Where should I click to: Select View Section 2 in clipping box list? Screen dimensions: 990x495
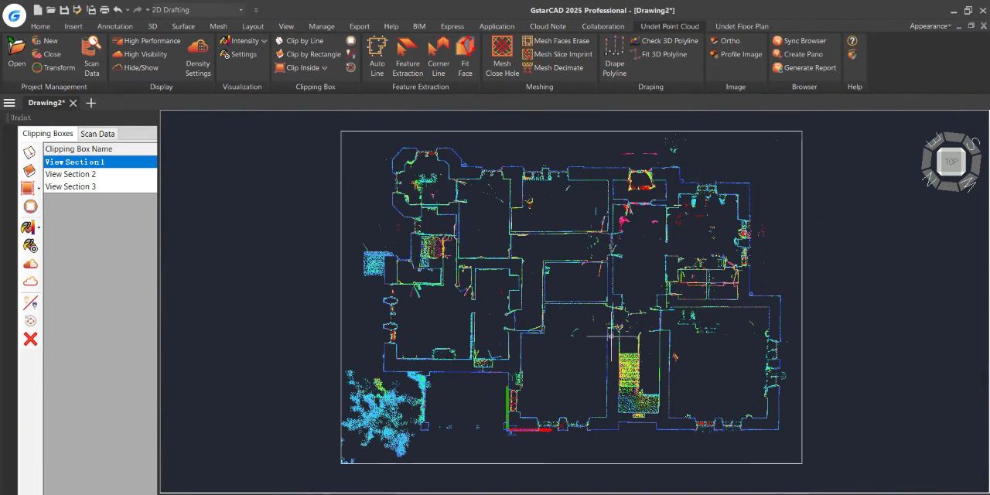click(x=101, y=174)
